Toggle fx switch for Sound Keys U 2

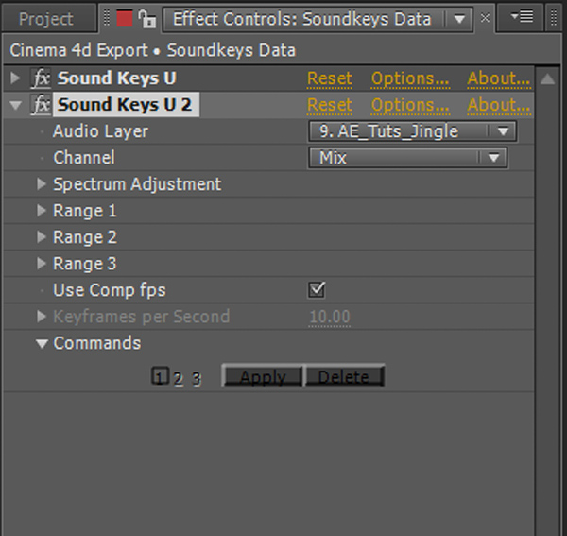[41, 105]
